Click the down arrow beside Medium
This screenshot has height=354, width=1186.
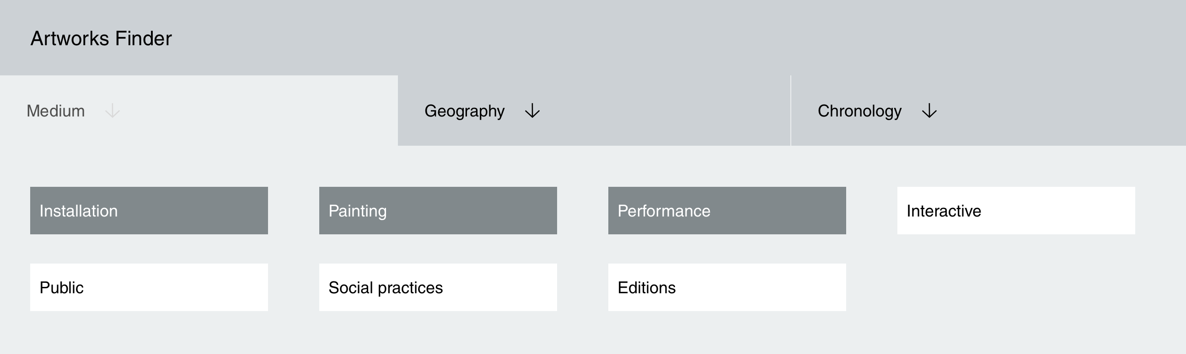(113, 111)
